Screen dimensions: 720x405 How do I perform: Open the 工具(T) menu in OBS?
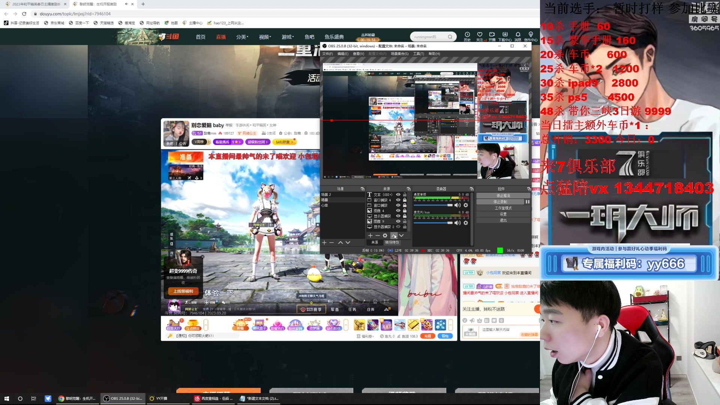pos(418,54)
